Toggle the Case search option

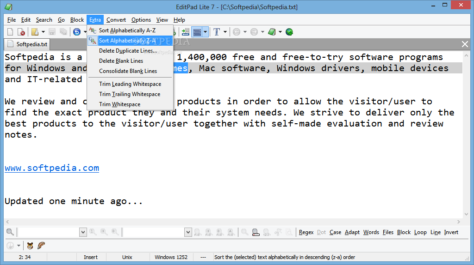pyautogui.click(x=335, y=232)
